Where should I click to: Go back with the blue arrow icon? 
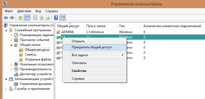(6, 18)
